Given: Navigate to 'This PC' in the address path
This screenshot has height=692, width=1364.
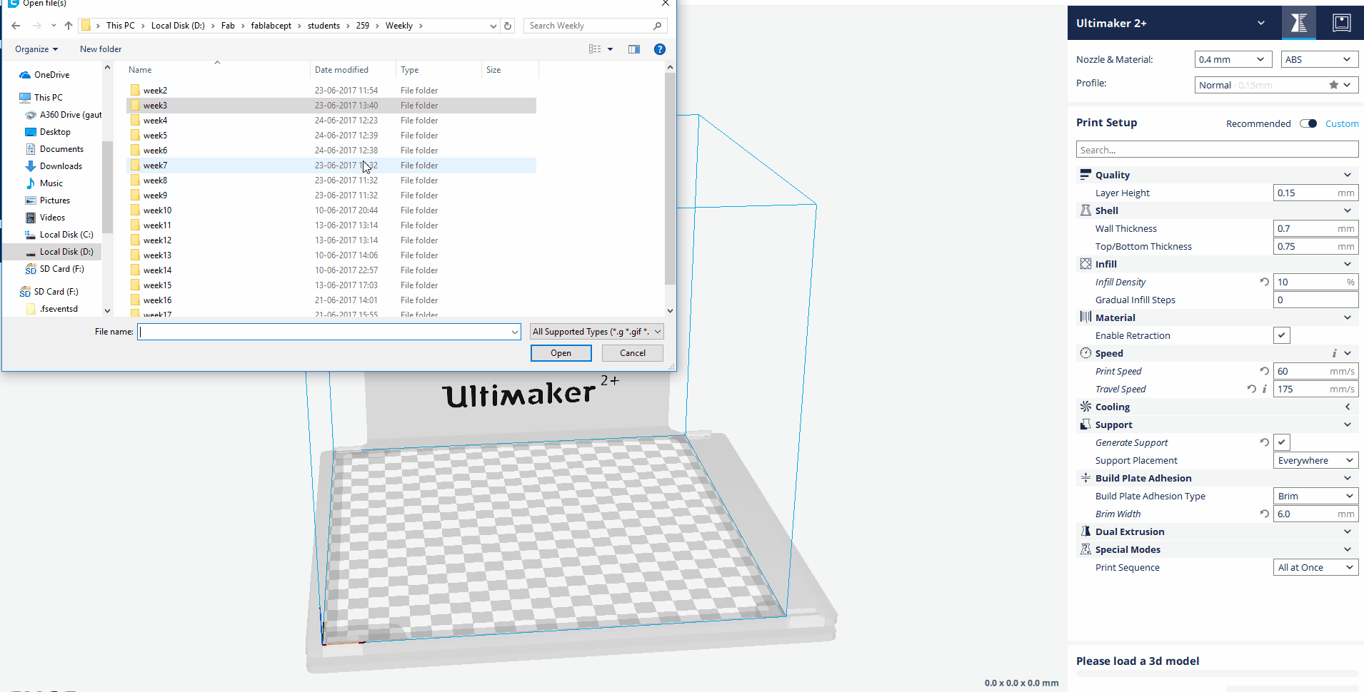Looking at the screenshot, I should pyautogui.click(x=120, y=26).
